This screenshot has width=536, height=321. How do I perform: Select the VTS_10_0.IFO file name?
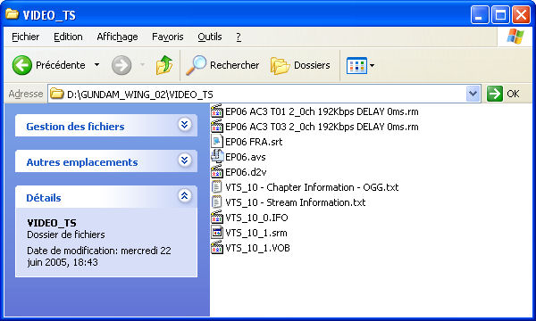(x=256, y=218)
